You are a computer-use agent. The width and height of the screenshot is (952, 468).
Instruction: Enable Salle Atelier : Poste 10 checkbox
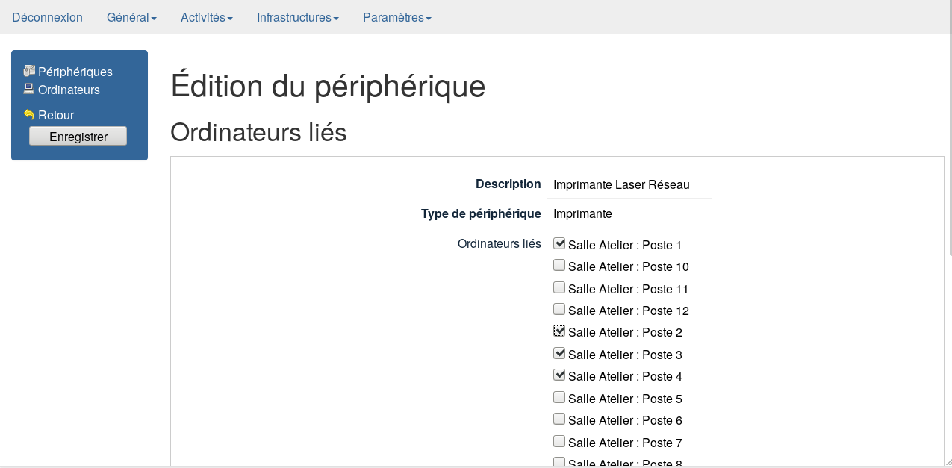pyautogui.click(x=559, y=265)
